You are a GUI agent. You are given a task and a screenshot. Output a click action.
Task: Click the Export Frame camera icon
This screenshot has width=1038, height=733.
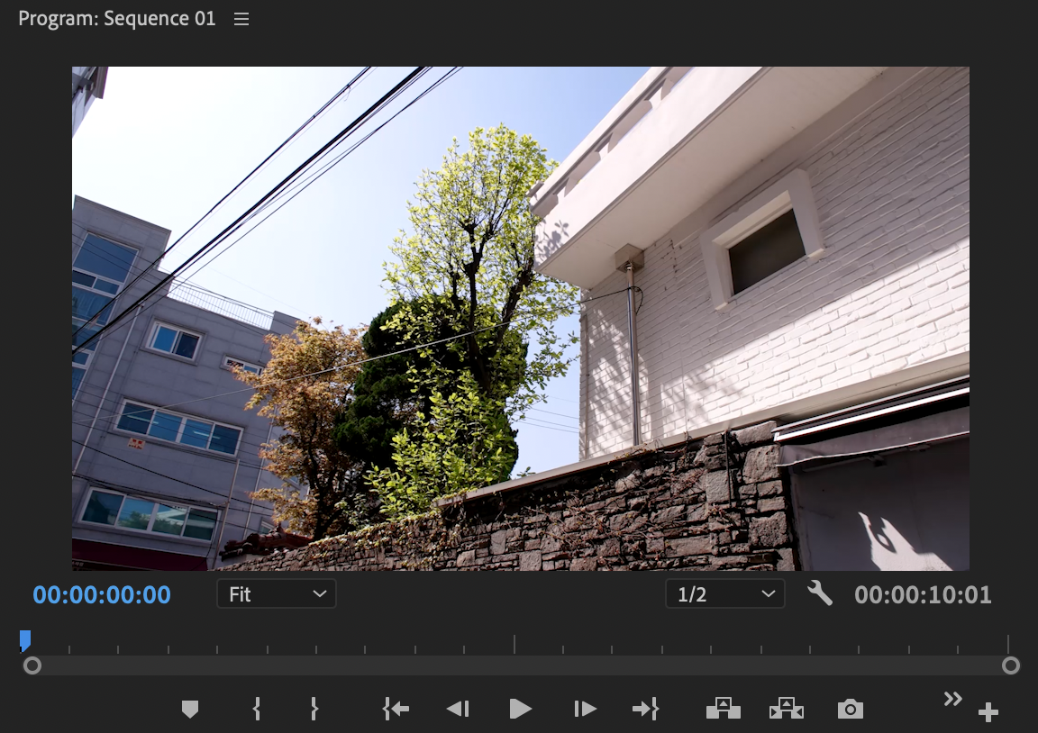(x=851, y=709)
